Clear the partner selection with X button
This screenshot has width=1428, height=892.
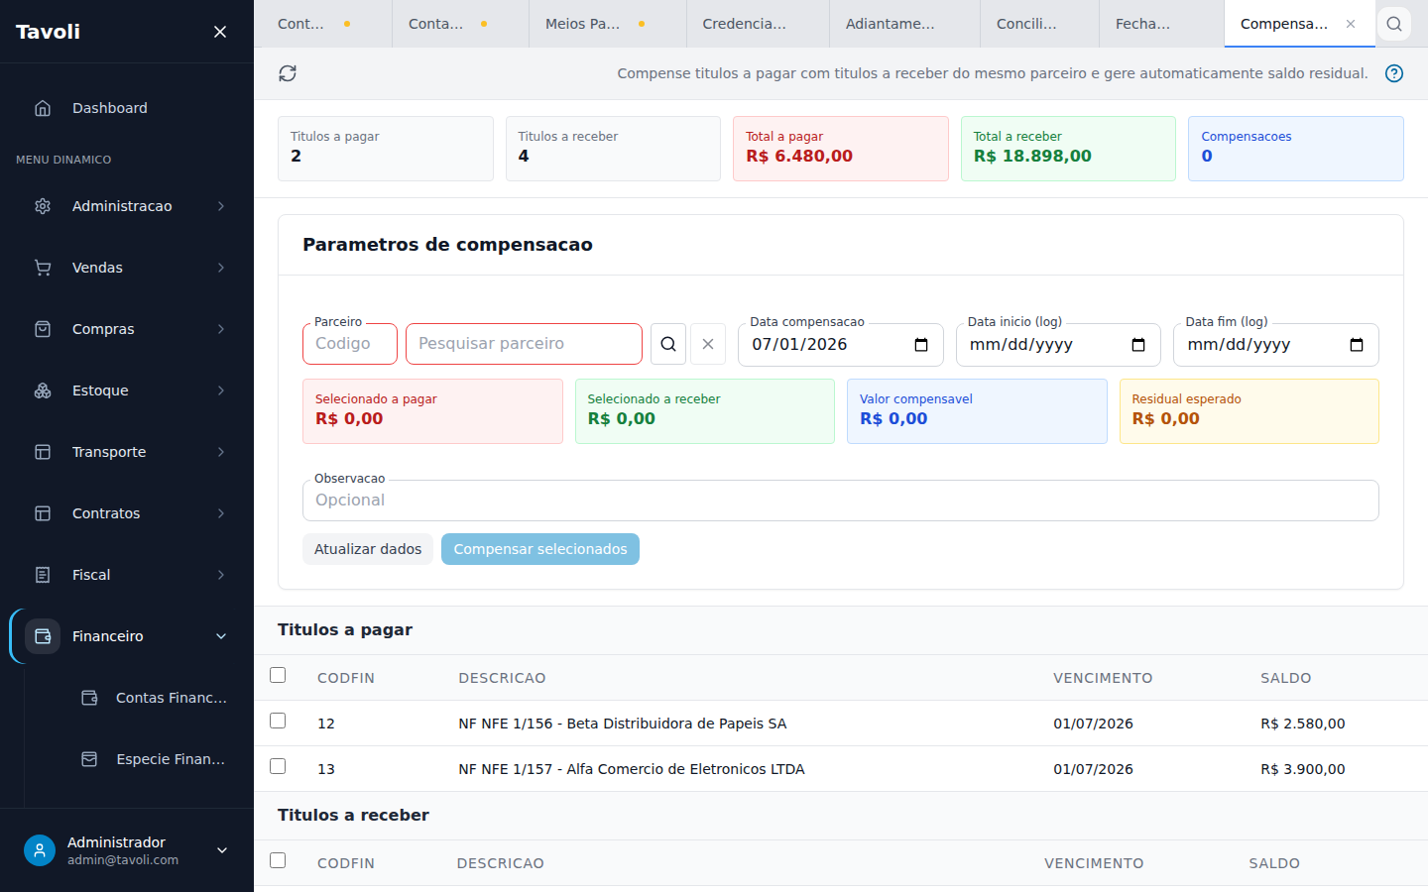pos(708,344)
